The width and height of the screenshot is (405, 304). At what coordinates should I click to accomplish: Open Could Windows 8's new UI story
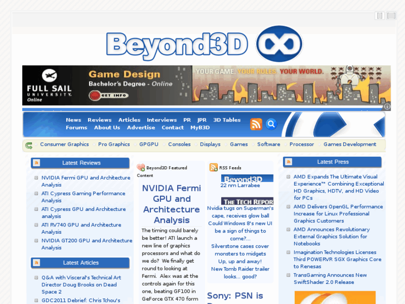pos(240,231)
